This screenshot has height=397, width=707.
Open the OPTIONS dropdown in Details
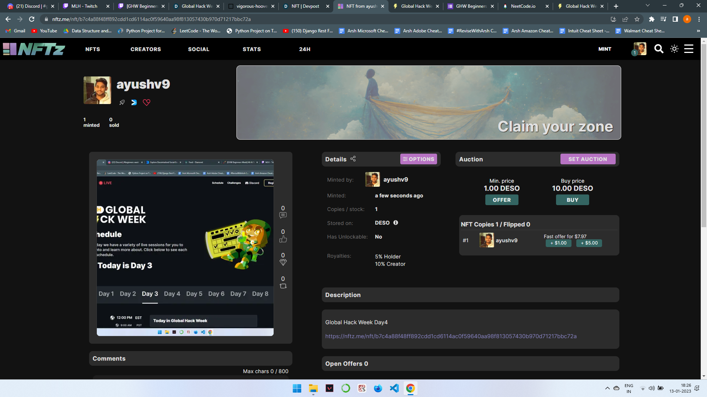point(418,159)
